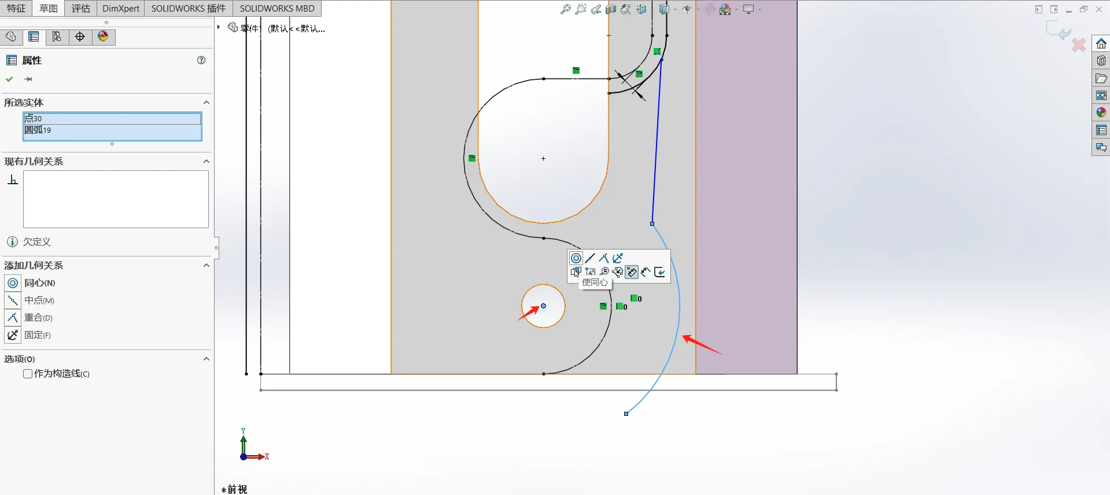Cancel sketch with red X in corner
1110x495 pixels.
(1078, 44)
